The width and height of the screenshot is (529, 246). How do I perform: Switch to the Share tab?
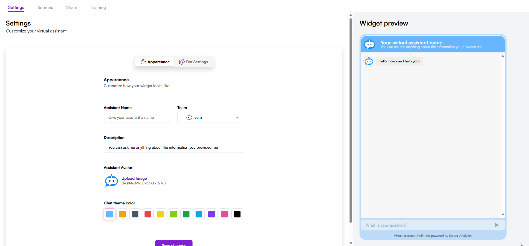click(72, 7)
